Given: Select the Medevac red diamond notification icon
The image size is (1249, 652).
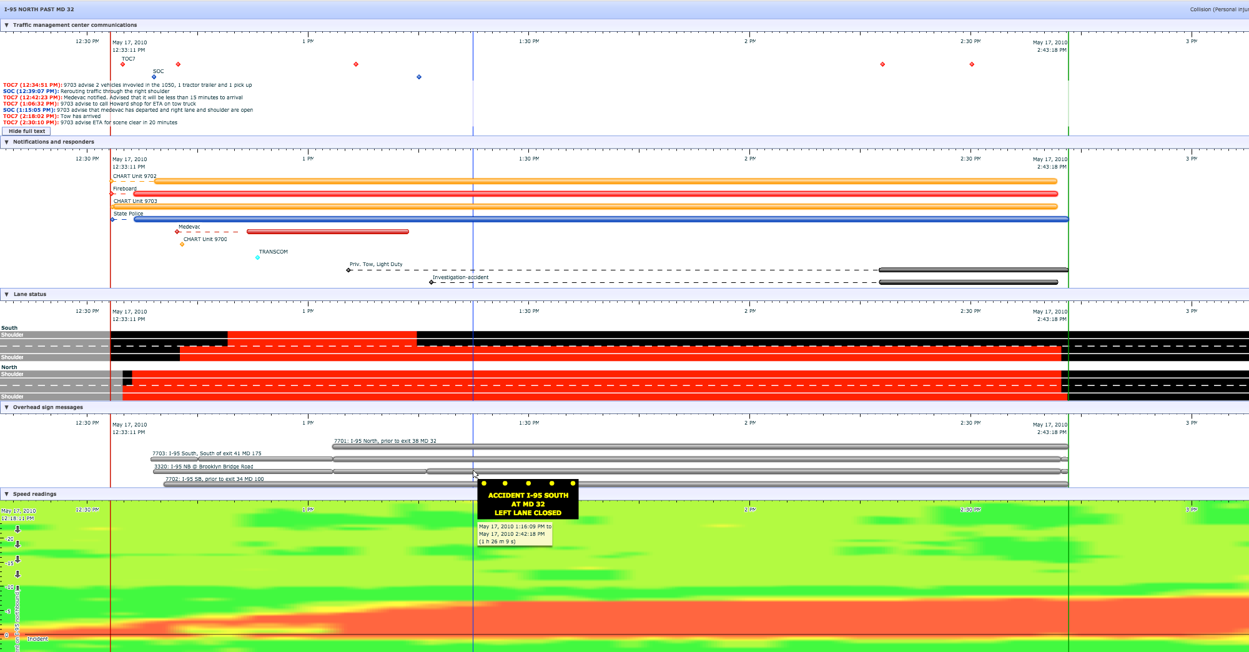Looking at the screenshot, I should click(177, 231).
